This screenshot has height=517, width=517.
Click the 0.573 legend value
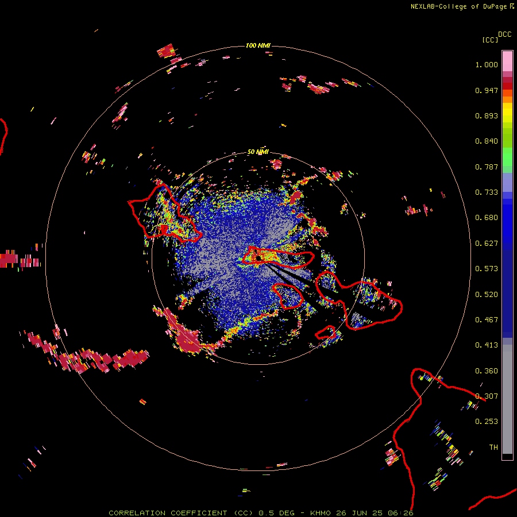[487, 269]
